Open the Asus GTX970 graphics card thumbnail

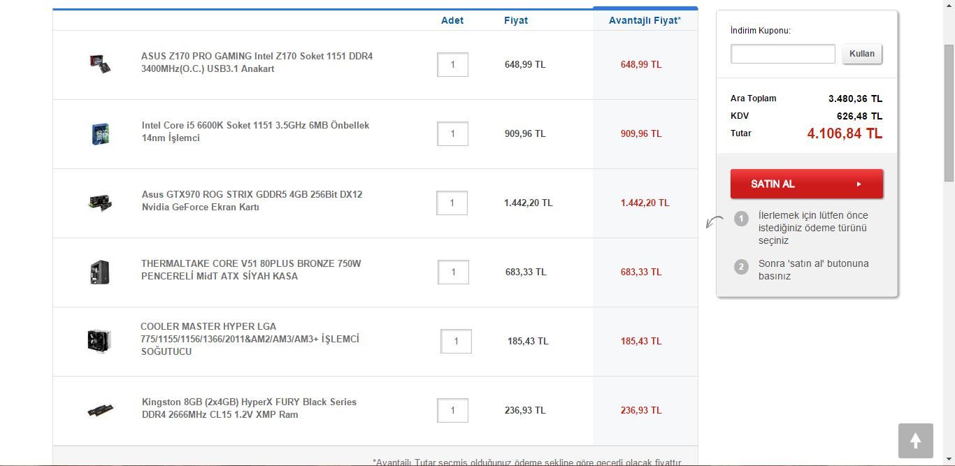(x=100, y=203)
